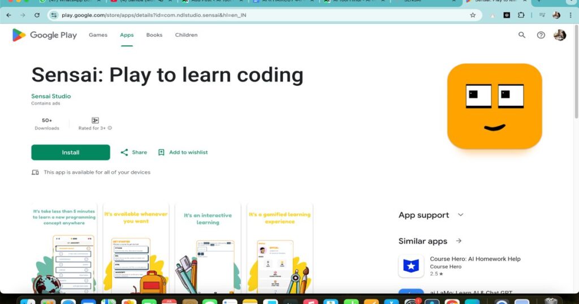This screenshot has height=304, width=579.
Task: Bookmark this tab with the star icon
Action: (x=473, y=15)
